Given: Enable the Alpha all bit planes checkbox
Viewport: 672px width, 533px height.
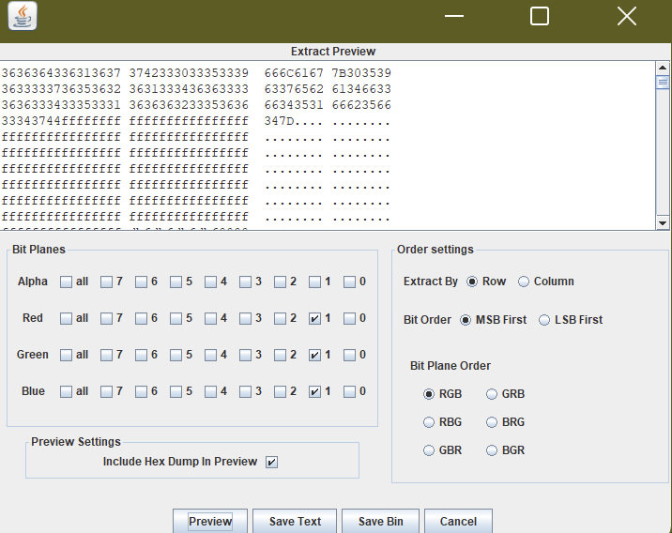Looking at the screenshot, I should point(66,282).
